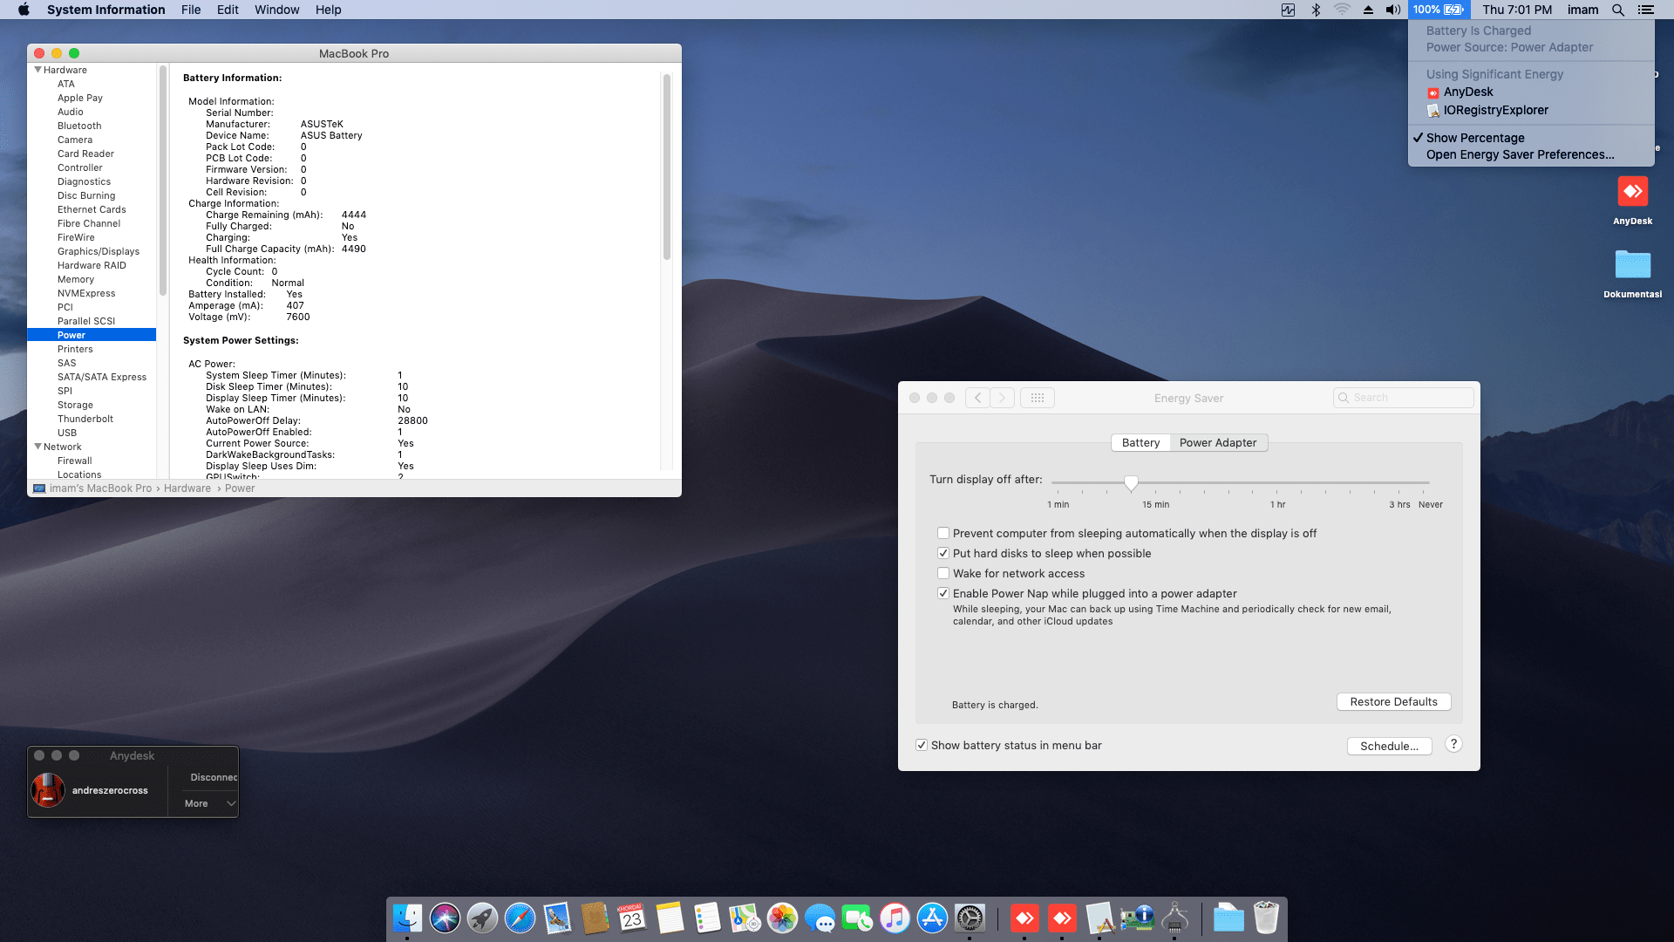Click the eject icon in menu bar
This screenshot has height=942, width=1674.
coord(1368,10)
